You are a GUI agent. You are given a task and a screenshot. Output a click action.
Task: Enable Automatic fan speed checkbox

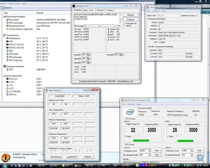pos(124,24)
